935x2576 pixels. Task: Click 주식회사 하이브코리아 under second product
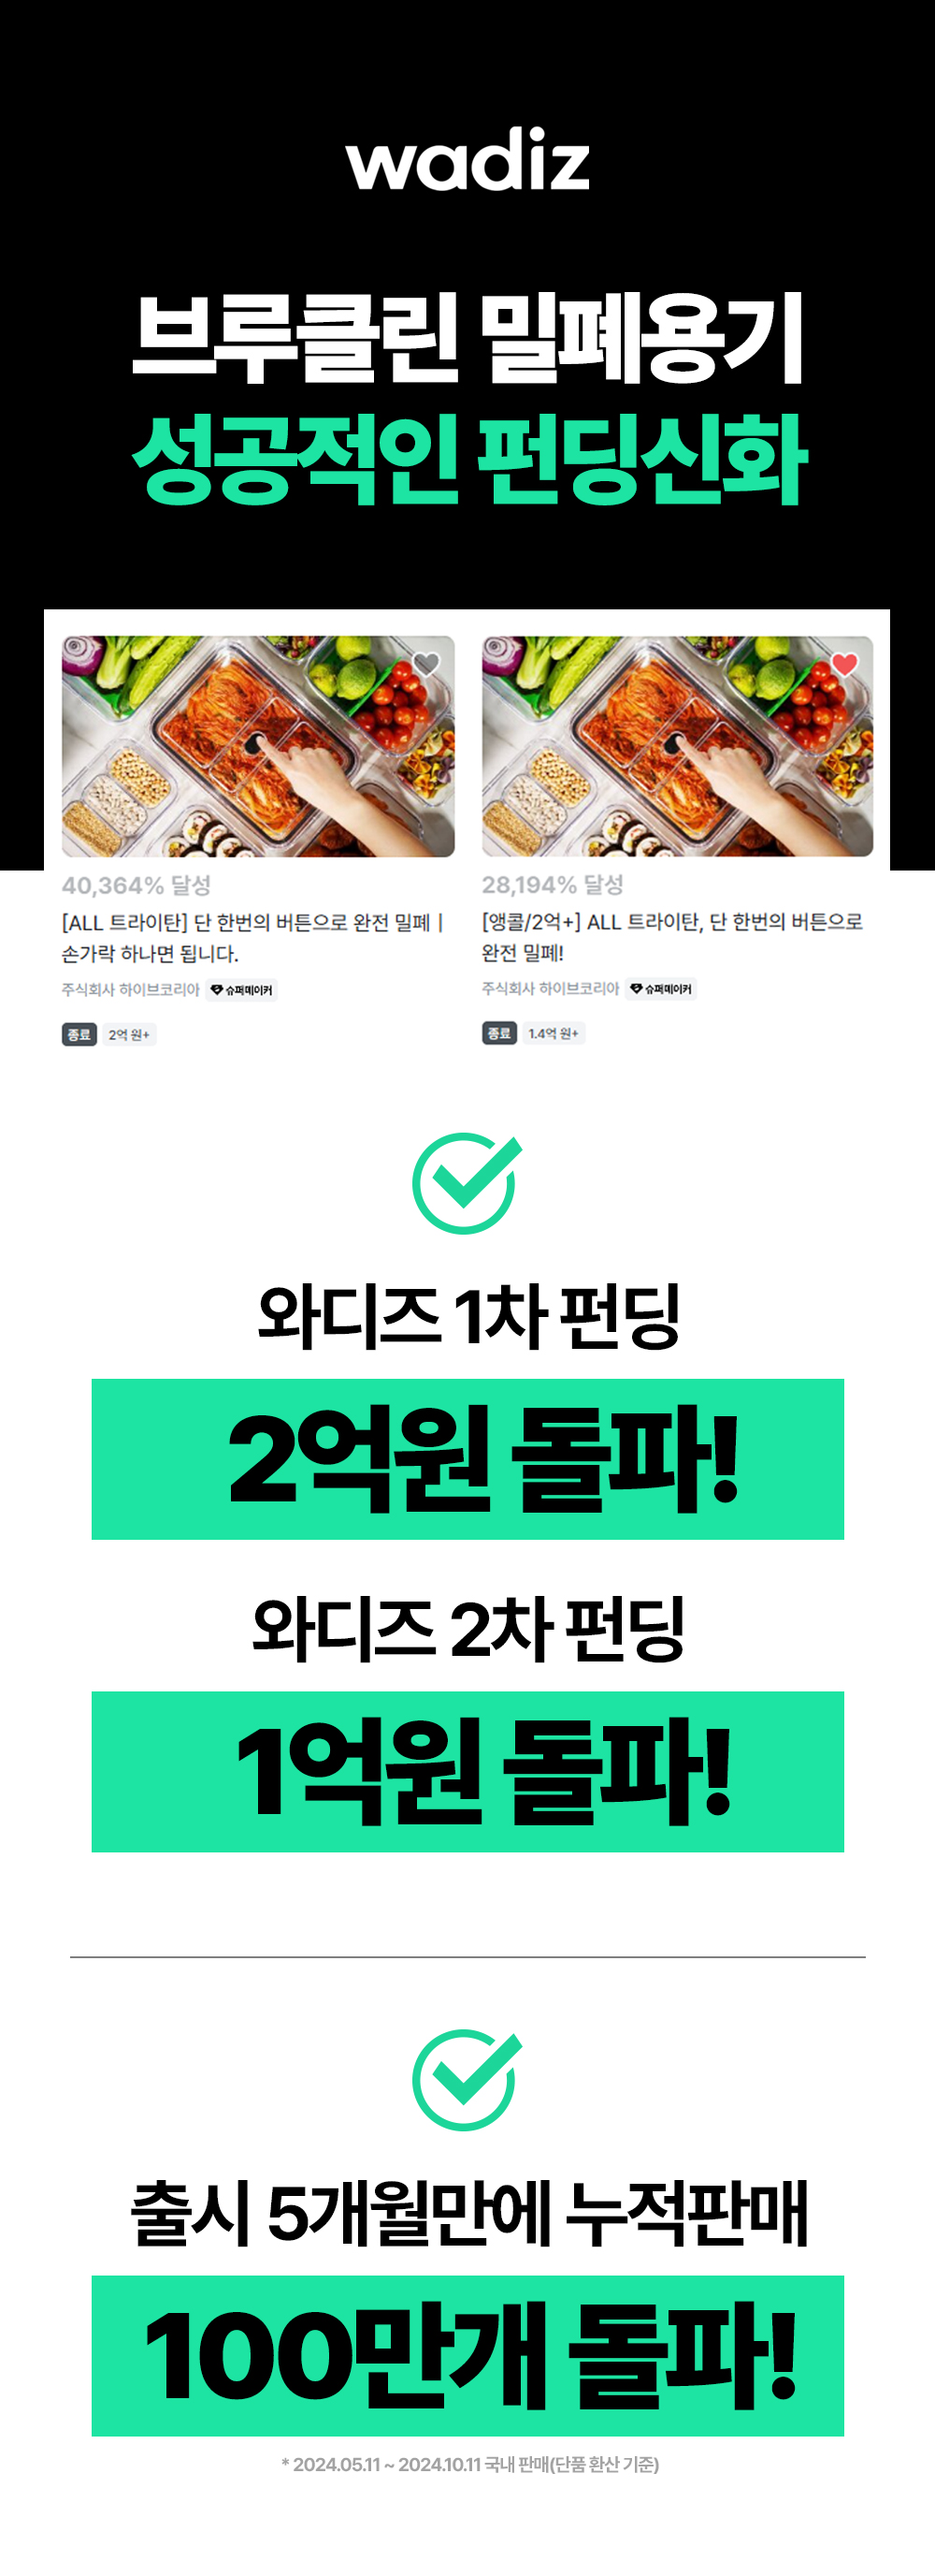click(551, 988)
